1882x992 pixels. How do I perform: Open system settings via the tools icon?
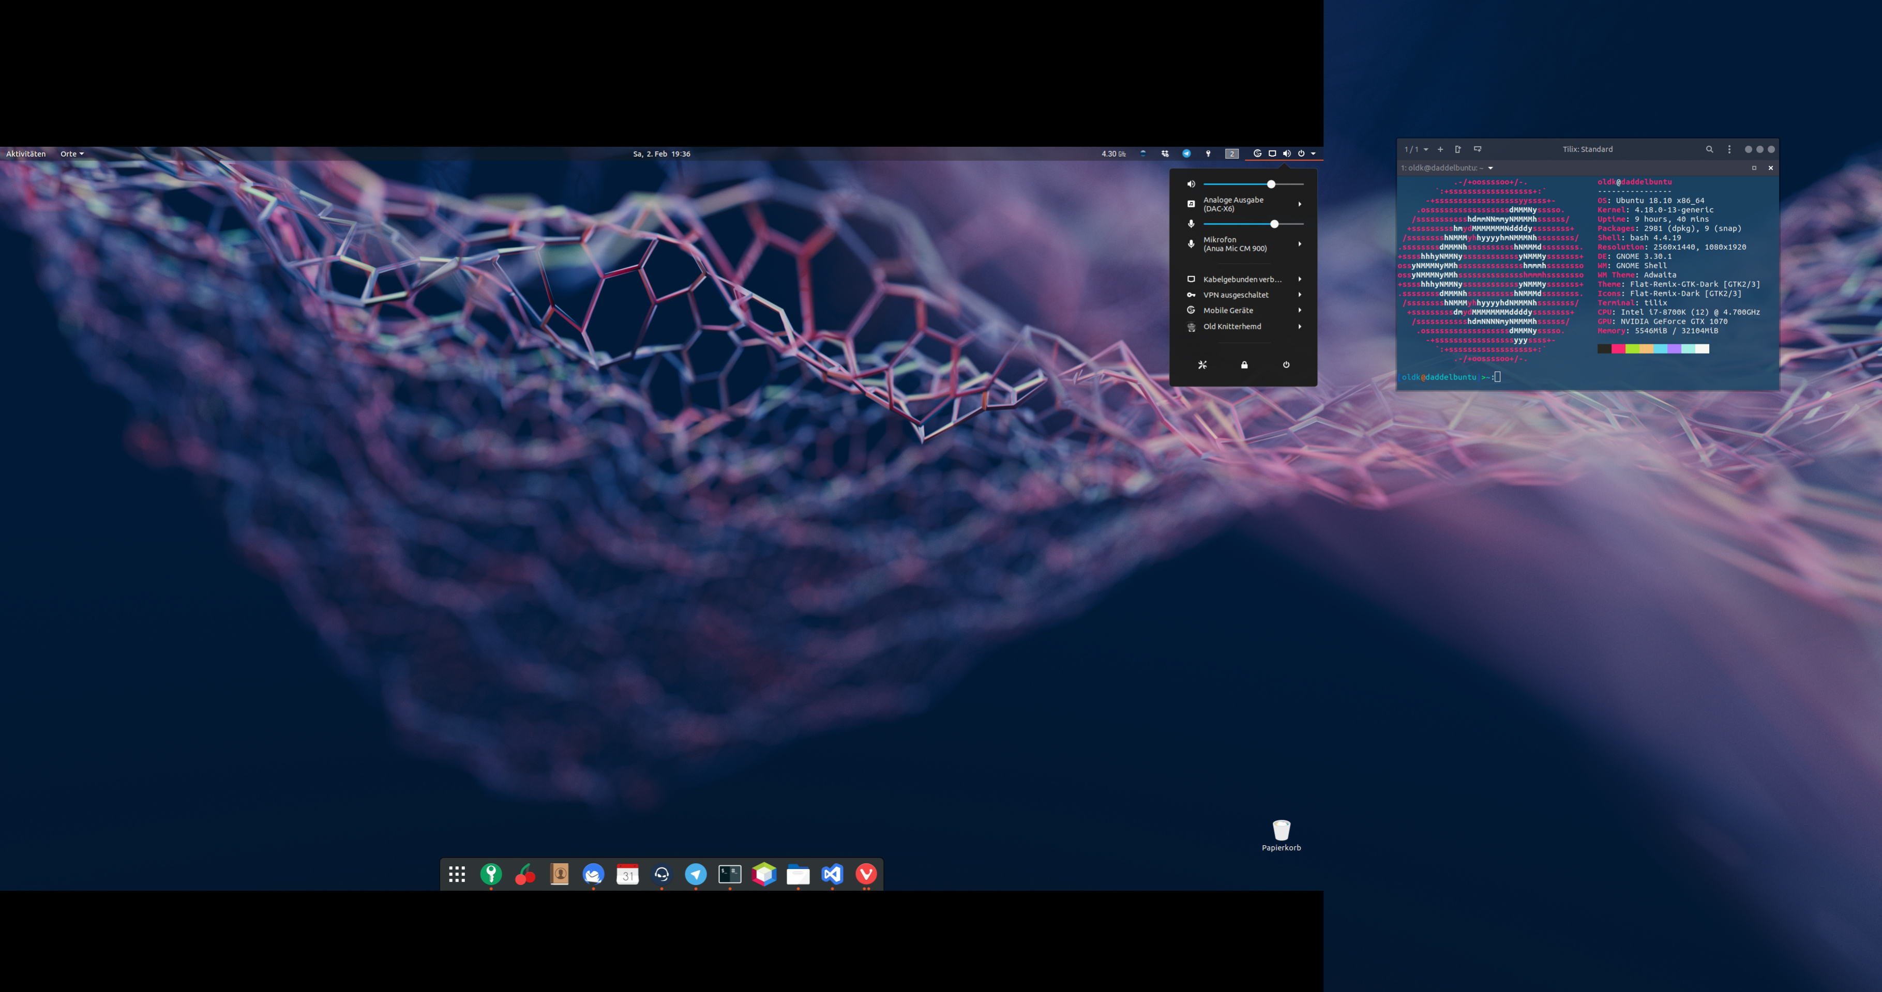[x=1202, y=364]
